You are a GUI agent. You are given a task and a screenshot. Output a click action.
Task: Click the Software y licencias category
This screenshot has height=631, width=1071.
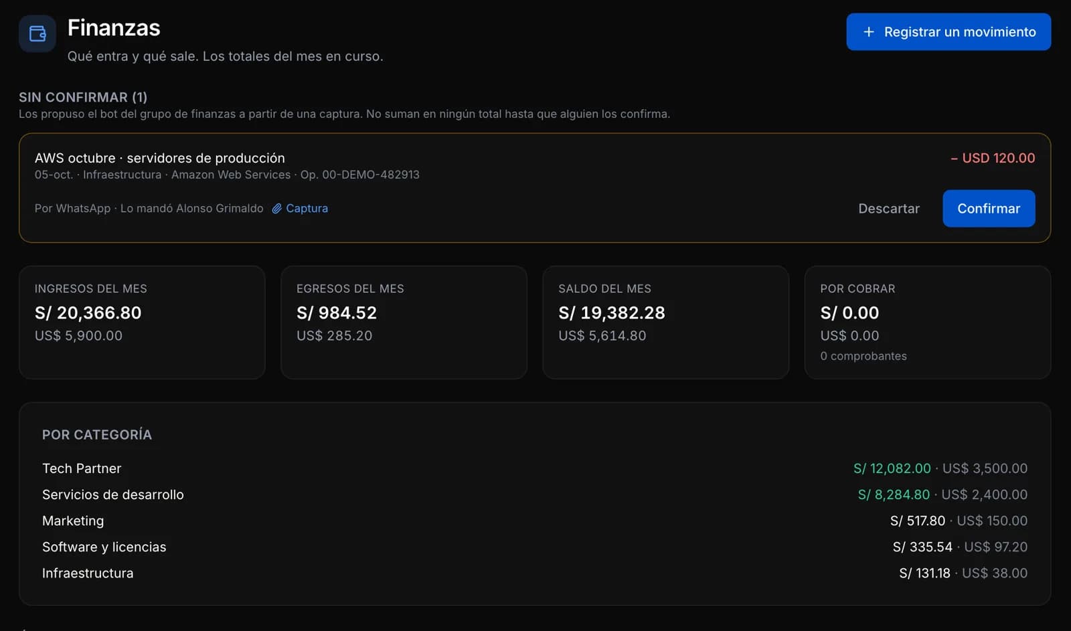[535, 547]
